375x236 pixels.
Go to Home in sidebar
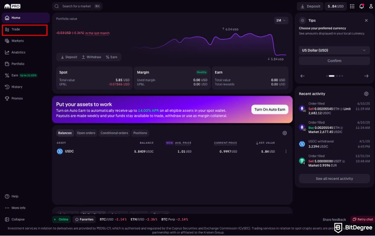point(26,18)
